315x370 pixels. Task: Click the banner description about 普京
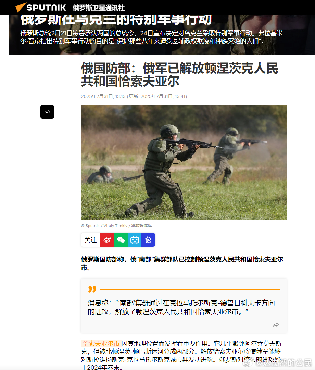151,37
